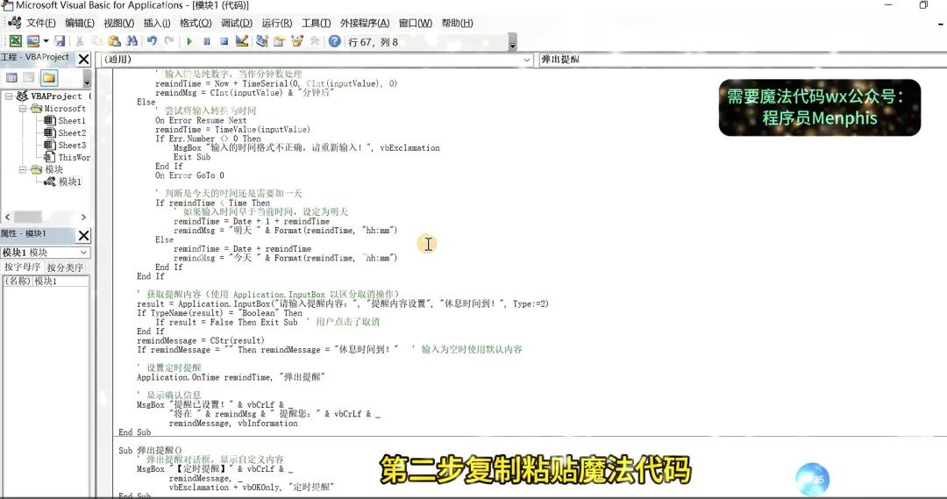Open the 文件(F) menu
Viewport: 947px width, 499px height.
click(x=40, y=23)
